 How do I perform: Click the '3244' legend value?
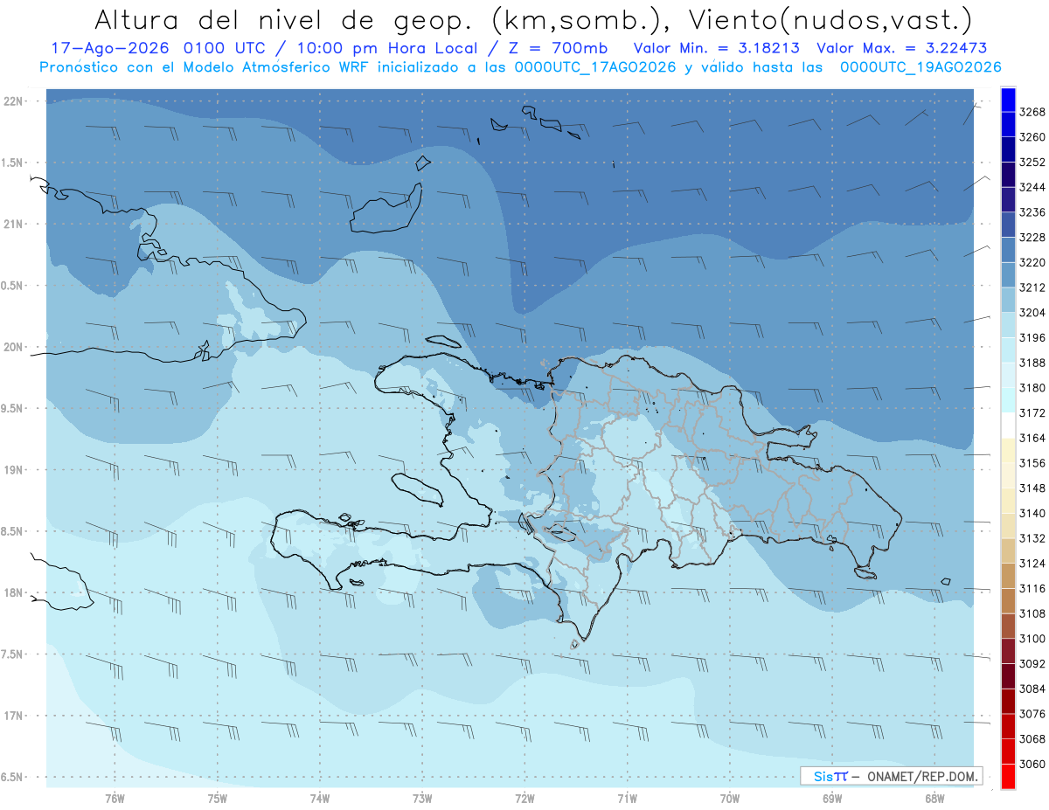tap(1032, 187)
